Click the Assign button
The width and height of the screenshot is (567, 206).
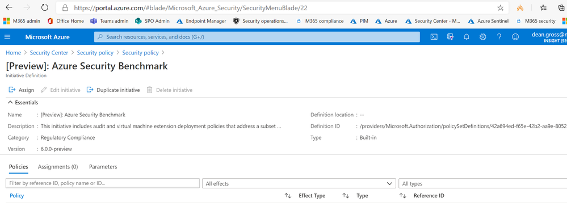22,90
